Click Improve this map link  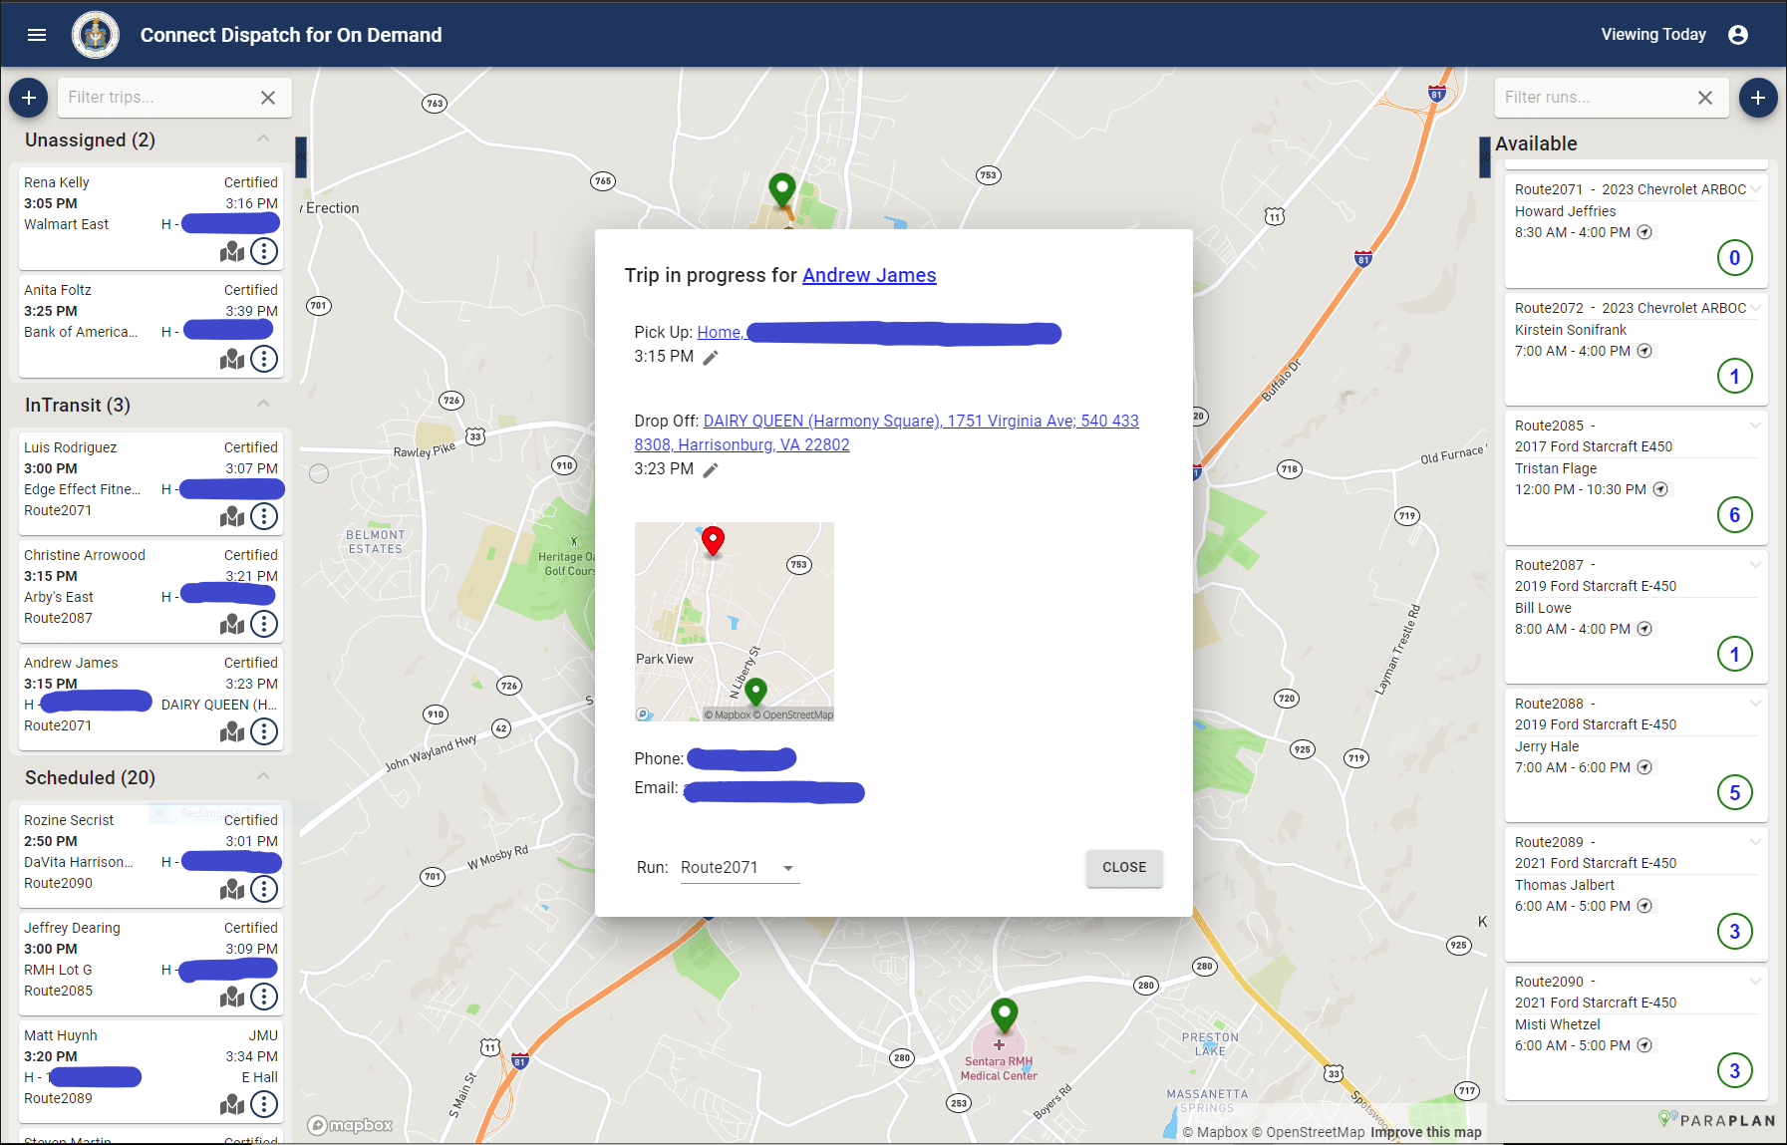pos(1426,1132)
